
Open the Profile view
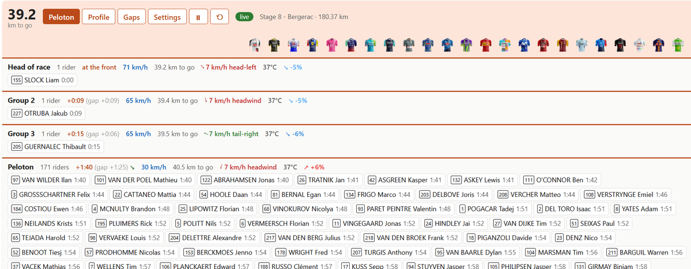99,17
